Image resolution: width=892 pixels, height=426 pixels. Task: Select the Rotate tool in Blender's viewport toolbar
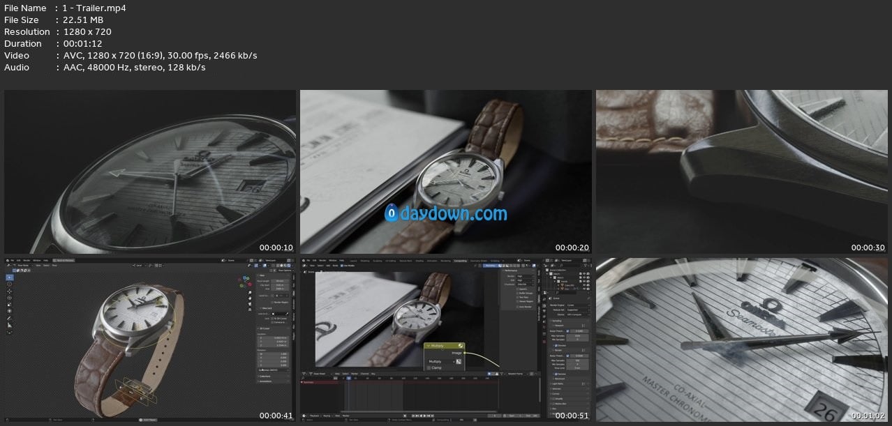pyautogui.click(x=9, y=298)
